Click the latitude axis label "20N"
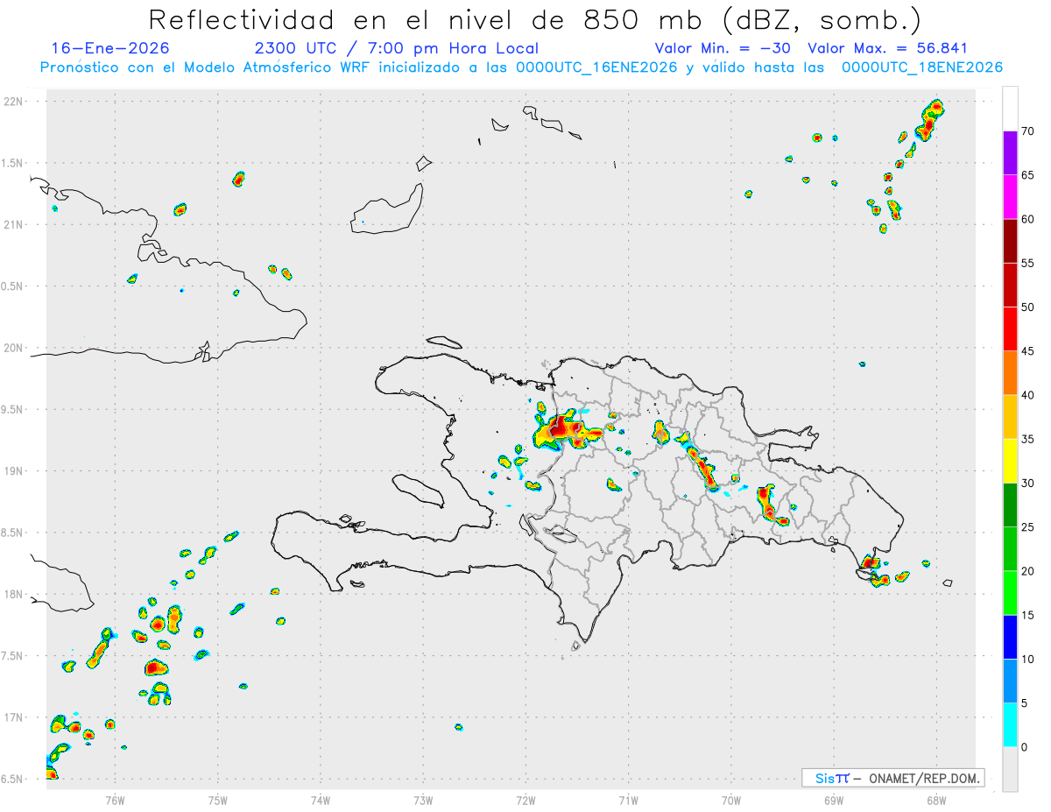The image size is (1051, 812). (14, 348)
